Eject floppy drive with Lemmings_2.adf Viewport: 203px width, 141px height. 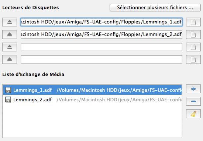(x=10, y=35)
